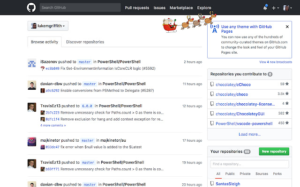Open chocolatey/choco repository
Image resolution: width=300 pixels, height=187 pixels.
tap(232, 94)
